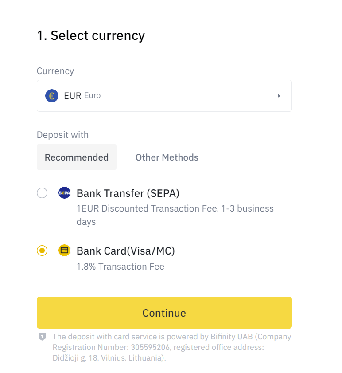Click the yellow bank card icon
Screen dimensions: 342x373
point(64,251)
